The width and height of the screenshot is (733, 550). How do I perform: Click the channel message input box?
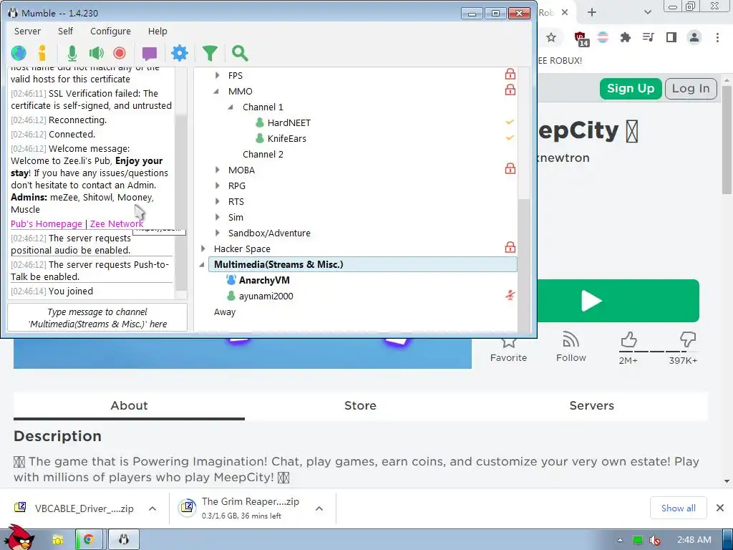97,318
